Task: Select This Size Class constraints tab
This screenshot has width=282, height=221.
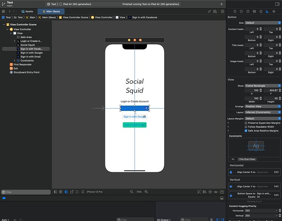Action: (x=247, y=159)
